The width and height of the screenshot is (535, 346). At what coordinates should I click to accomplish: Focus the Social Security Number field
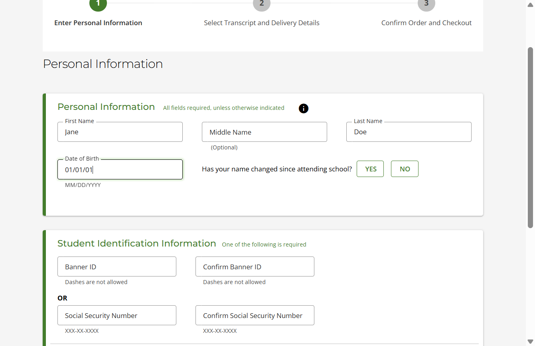pos(117,315)
